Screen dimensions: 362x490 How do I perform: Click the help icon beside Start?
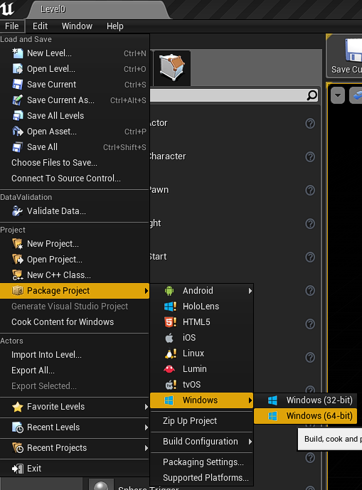point(310,257)
